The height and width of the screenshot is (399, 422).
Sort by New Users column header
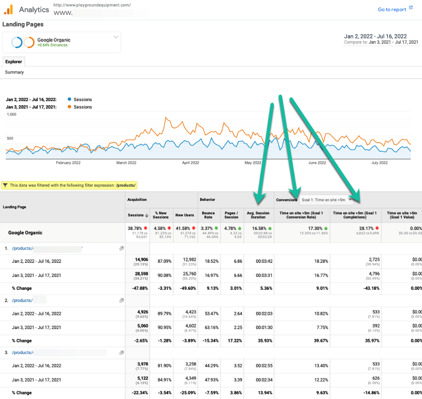(x=185, y=215)
